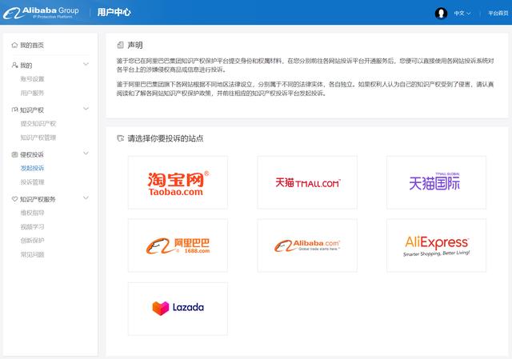The width and height of the screenshot is (512, 359).
Task: Click the person icon beside 我的
Action: click(x=14, y=66)
